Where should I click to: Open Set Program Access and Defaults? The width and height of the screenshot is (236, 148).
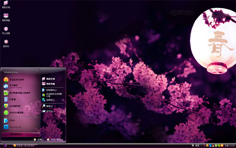coord(52,95)
